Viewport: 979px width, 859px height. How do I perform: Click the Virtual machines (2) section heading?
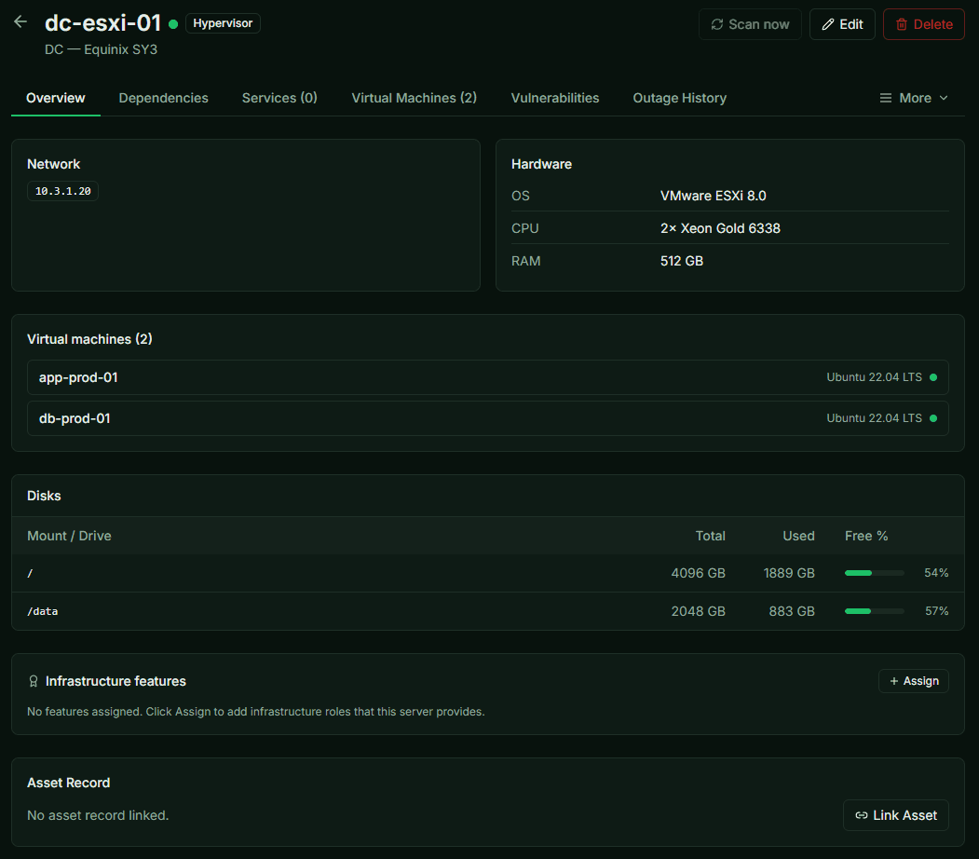90,339
